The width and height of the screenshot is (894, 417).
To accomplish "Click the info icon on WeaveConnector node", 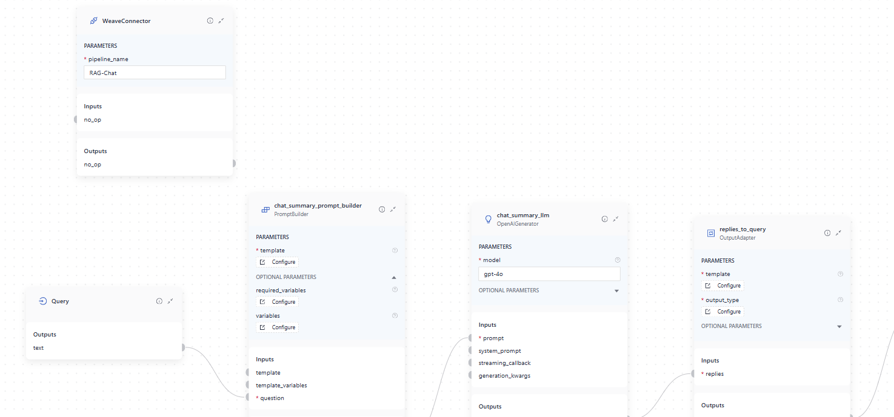I will pos(210,21).
